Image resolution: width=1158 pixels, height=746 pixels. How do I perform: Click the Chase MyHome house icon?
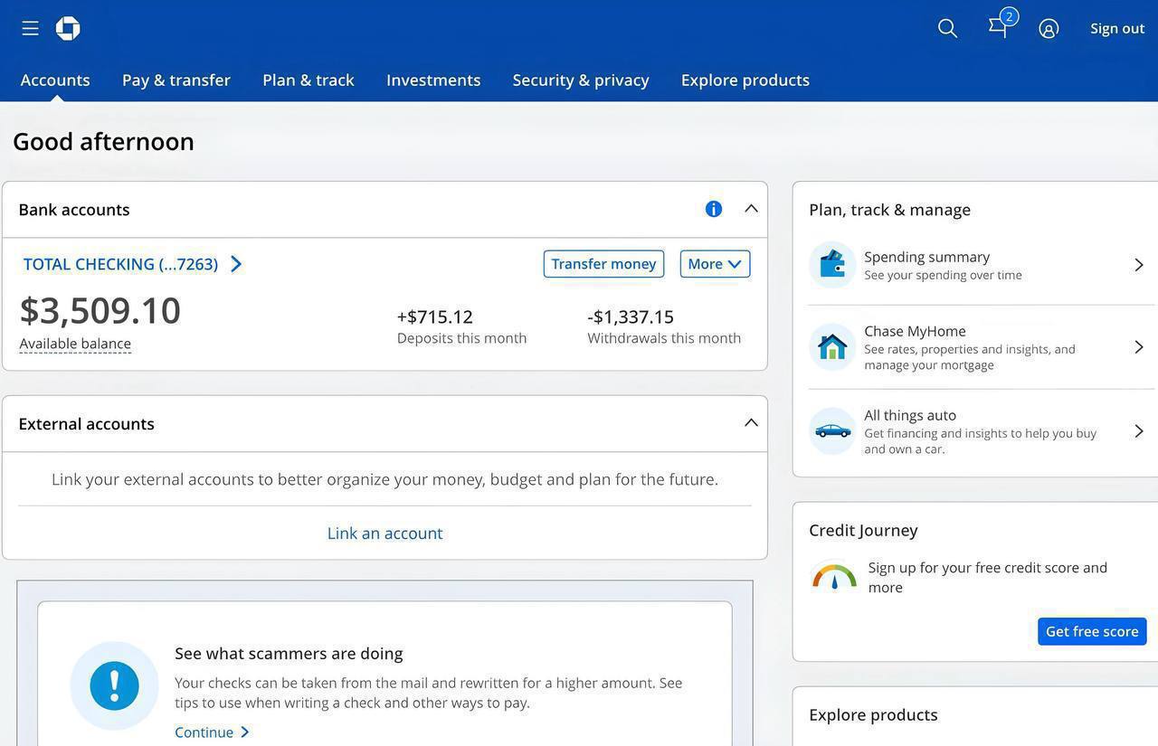tap(832, 347)
